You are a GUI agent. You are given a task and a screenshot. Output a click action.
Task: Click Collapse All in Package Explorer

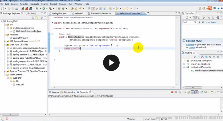(33, 18)
